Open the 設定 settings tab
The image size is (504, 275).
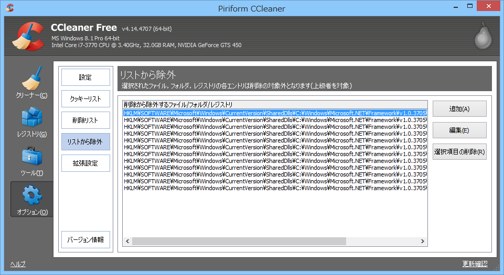click(x=85, y=78)
